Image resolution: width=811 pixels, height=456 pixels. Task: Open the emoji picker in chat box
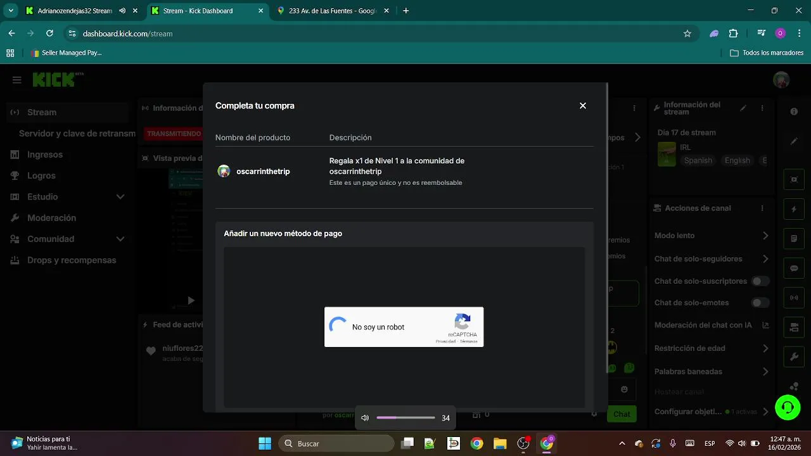tap(624, 389)
